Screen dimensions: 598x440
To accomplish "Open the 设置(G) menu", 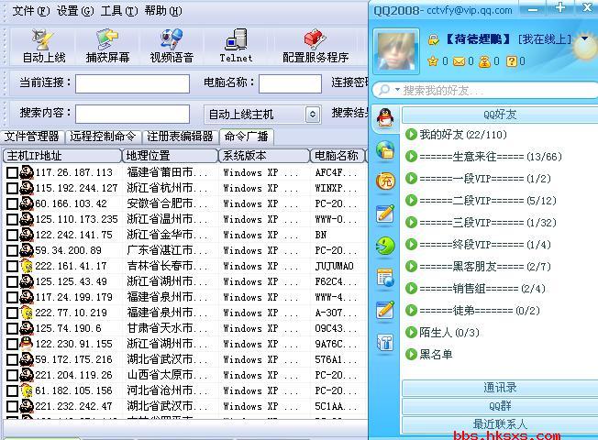I will (x=74, y=11).
